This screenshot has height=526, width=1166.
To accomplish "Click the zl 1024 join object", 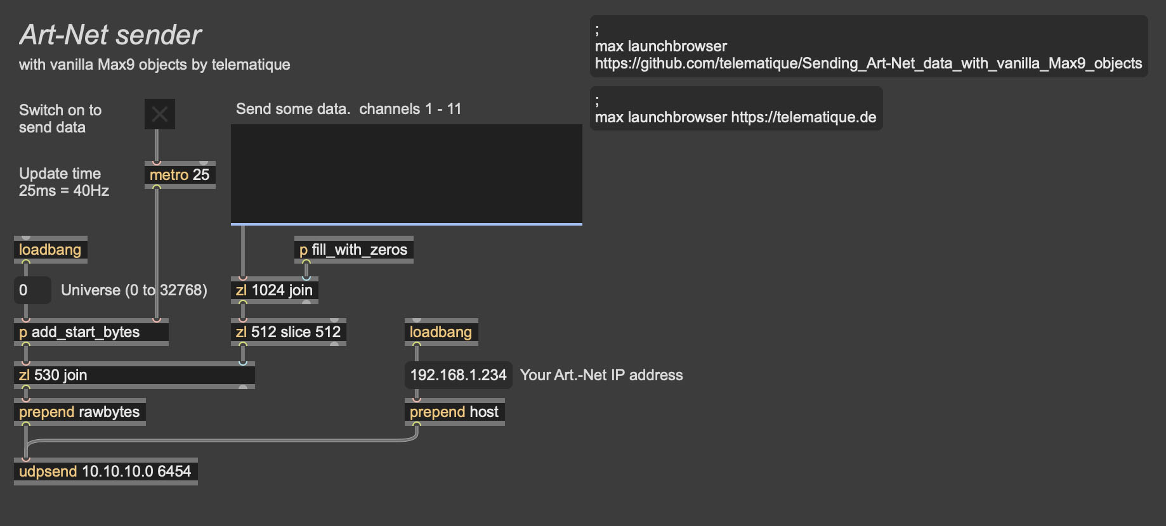I will coord(274,290).
